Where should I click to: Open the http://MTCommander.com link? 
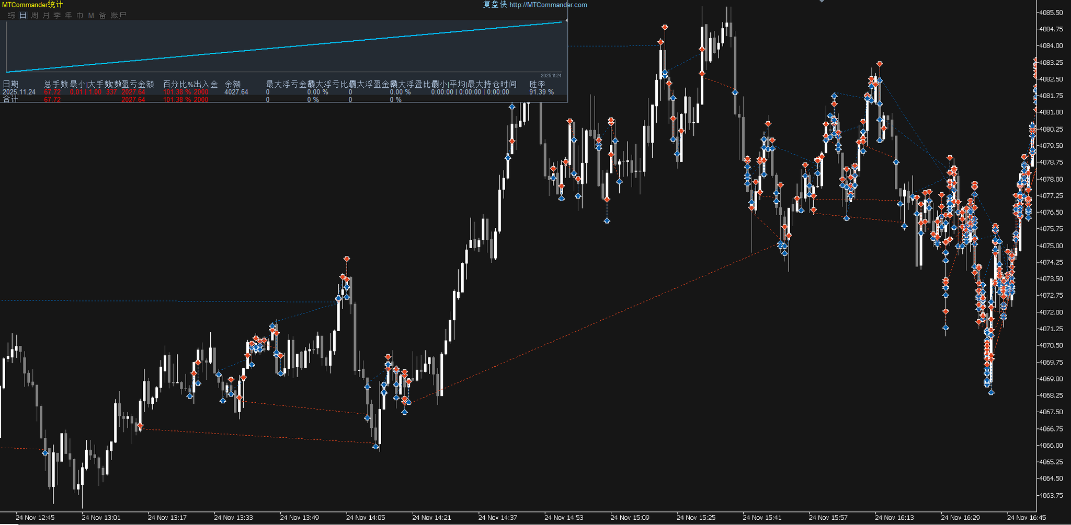coord(548,5)
